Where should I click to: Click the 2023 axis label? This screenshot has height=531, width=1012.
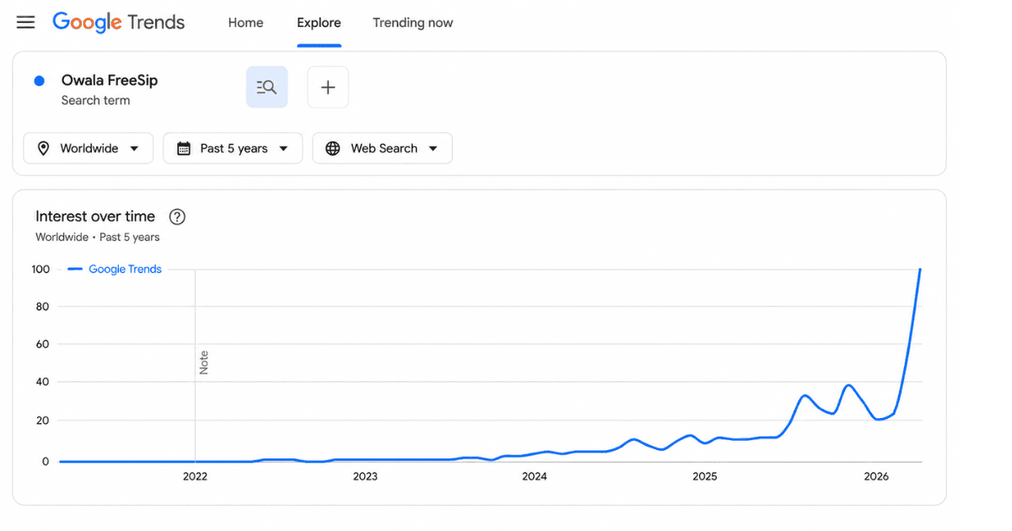coord(365,476)
